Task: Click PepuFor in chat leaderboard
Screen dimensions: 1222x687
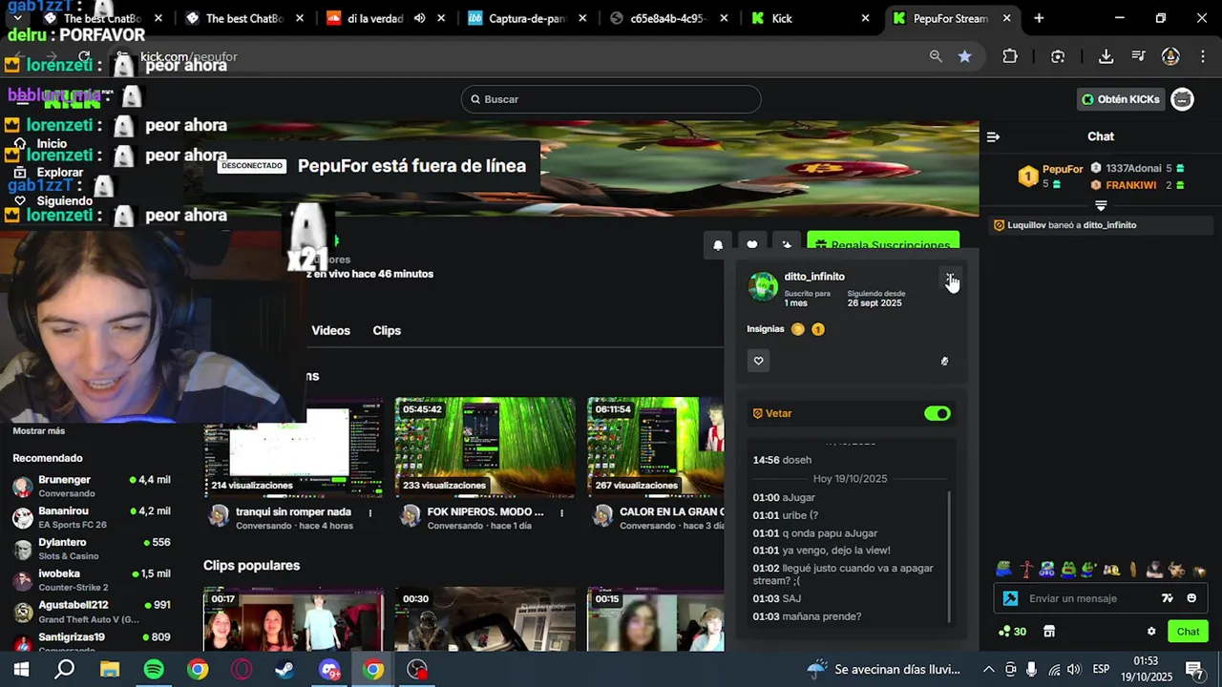Action: pyautogui.click(x=1063, y=169)
